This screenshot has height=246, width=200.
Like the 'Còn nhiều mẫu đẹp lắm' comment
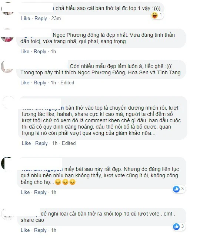pyautogui.click(x=25, y=82)
